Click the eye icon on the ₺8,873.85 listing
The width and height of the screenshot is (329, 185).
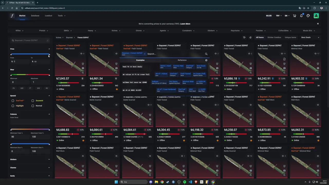click(x=284, y=105)
